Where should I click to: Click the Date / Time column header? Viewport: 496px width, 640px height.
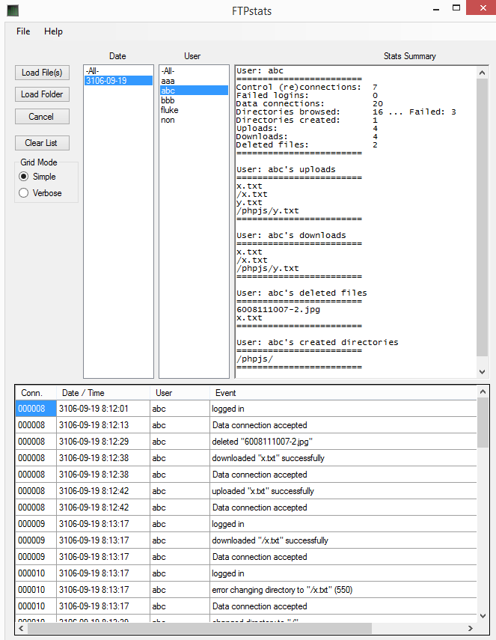pos(83,393)
